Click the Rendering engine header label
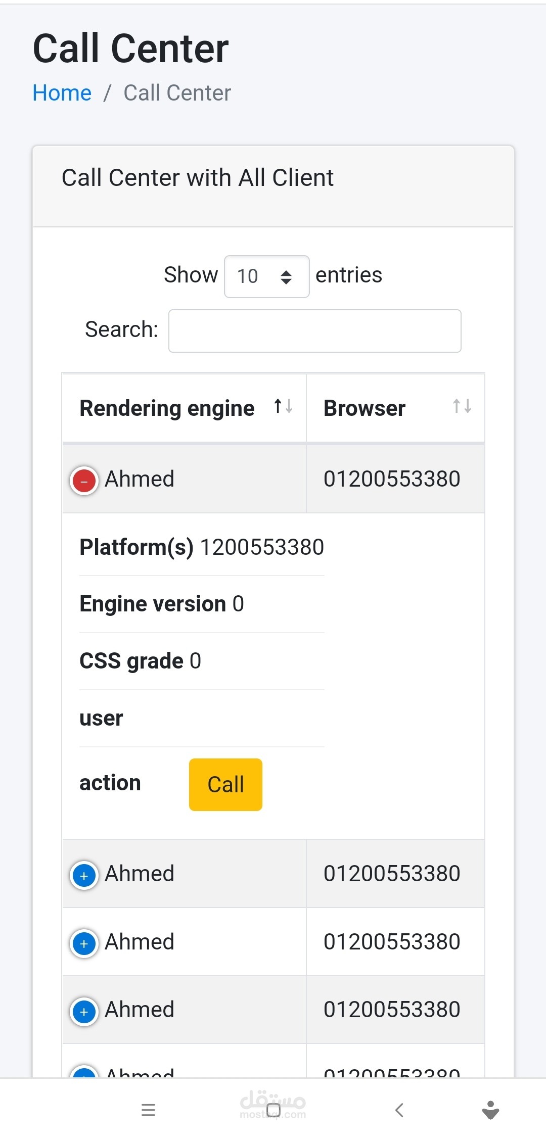The height and width of the screenshot is (1143, 546). pos(167,408)
